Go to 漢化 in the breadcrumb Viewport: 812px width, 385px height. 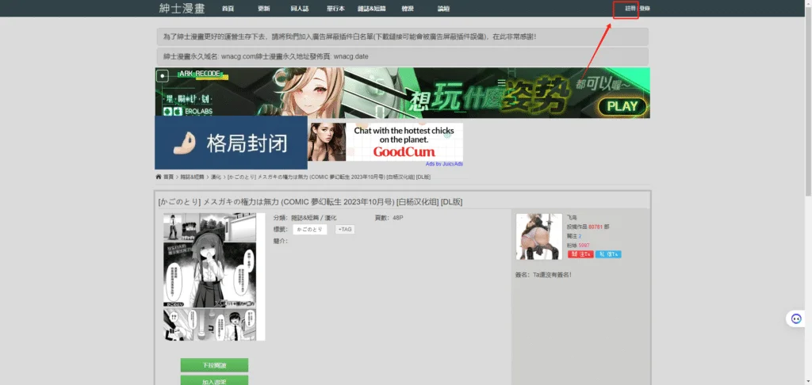pos(217,177)
